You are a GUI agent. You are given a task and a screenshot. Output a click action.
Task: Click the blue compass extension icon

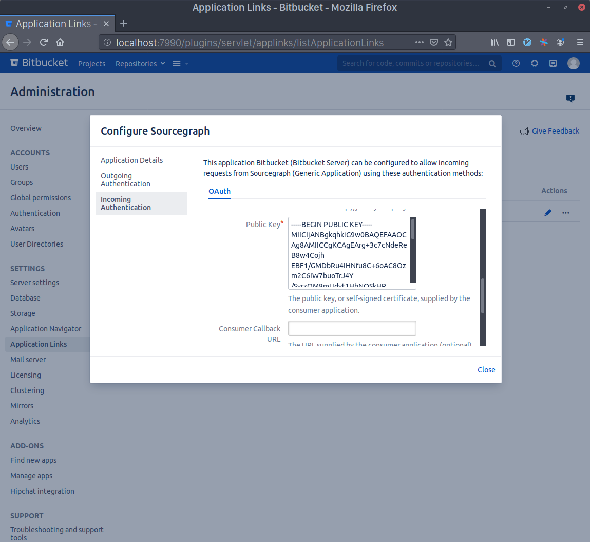coord(527,42)
